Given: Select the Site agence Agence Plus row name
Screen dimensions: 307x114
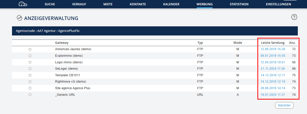Looking at the screenshot, I should (x=72, y=88).
